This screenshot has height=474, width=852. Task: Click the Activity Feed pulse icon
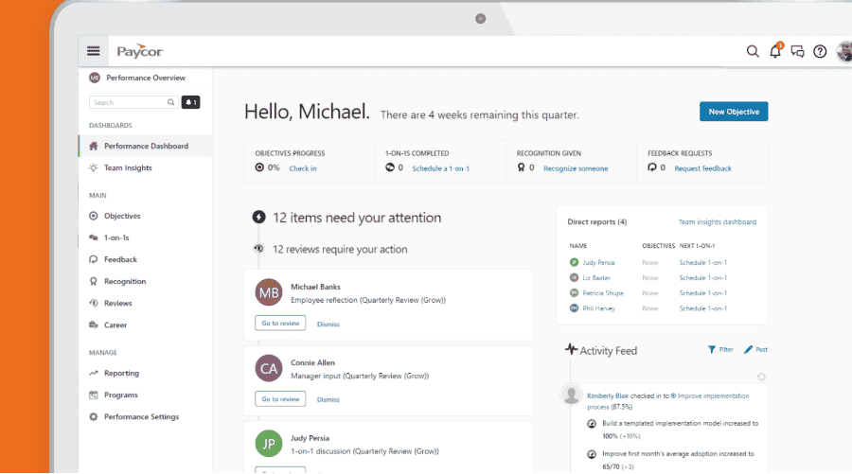pyautogui.click(x=571, y=349)
